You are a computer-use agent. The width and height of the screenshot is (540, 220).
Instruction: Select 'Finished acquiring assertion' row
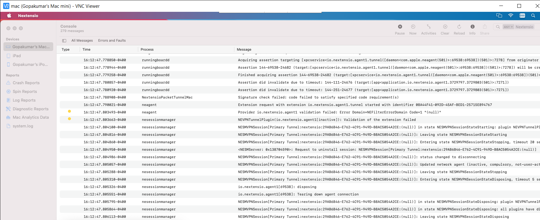coord(300,75)
